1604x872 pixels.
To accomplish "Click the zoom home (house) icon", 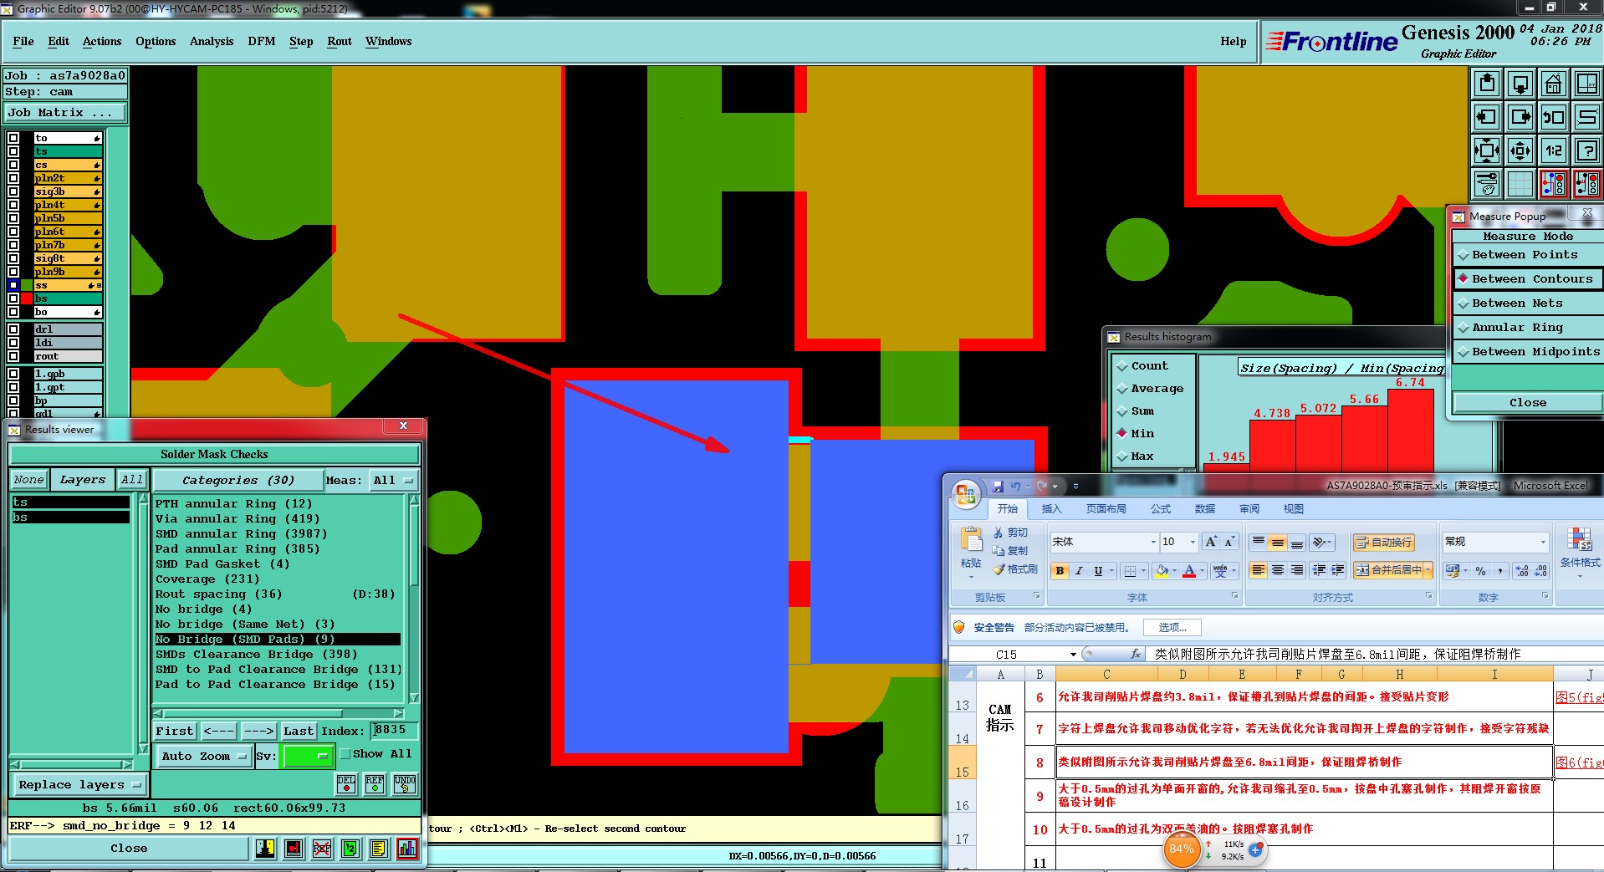I will click(1553, 84).
